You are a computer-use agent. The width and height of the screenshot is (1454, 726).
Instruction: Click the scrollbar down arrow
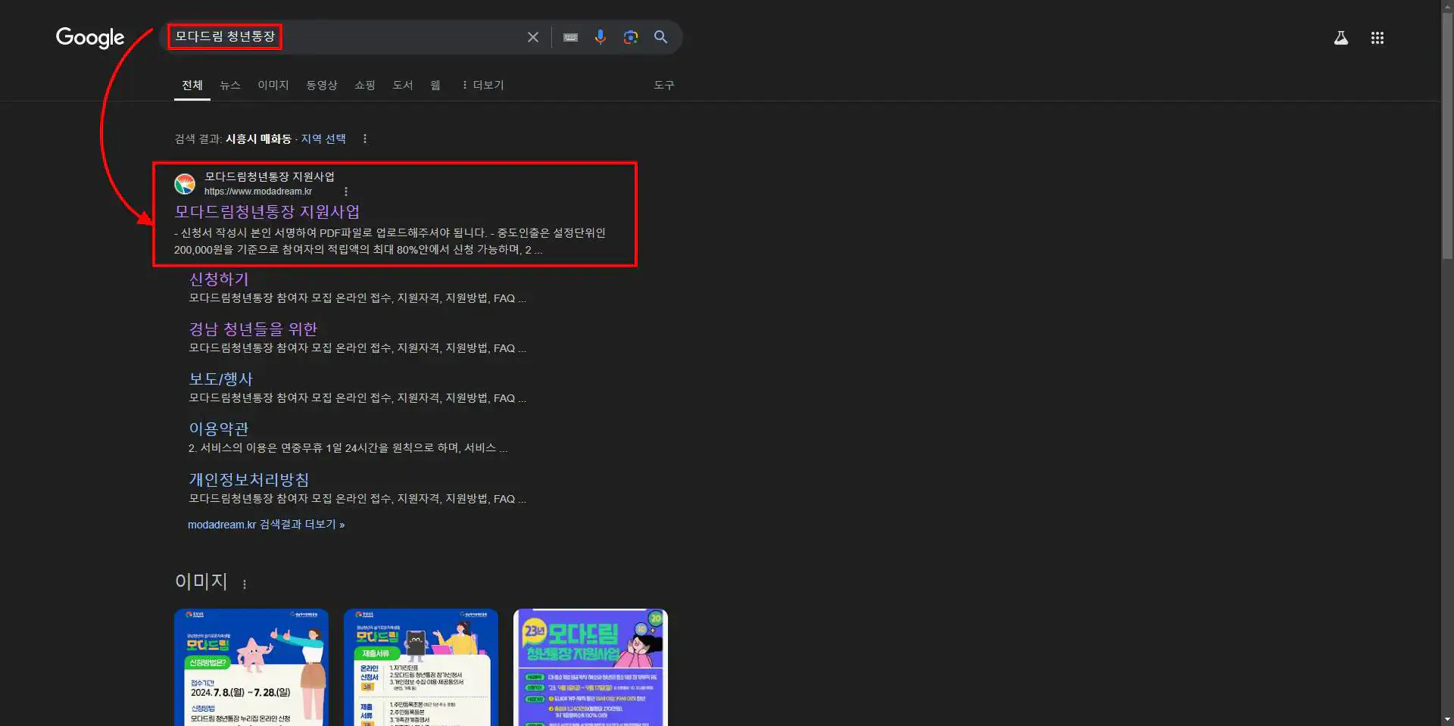(x=1447, y=720)
